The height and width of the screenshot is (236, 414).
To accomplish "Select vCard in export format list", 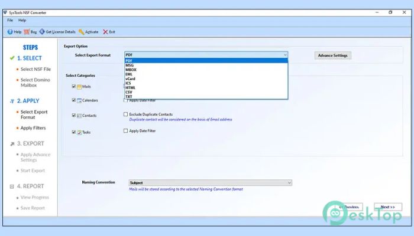I will (x=206, y=78).
